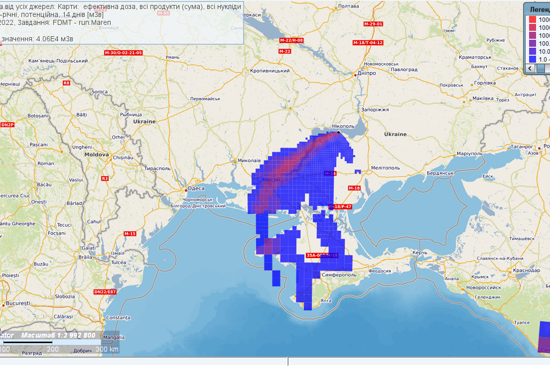Click the legend scrollbar left arrow
This screenshot has width=550, height=366.
click(530, 69)
